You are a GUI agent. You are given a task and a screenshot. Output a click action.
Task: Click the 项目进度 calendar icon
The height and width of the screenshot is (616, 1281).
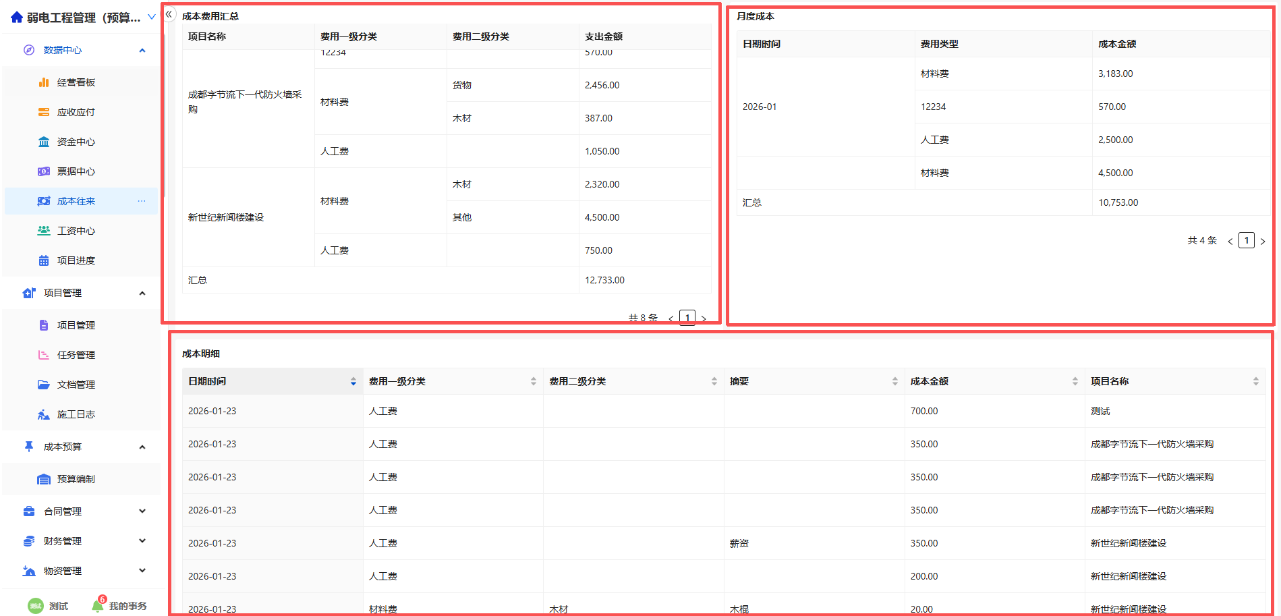pyautogui.click(x=44, y=260)
